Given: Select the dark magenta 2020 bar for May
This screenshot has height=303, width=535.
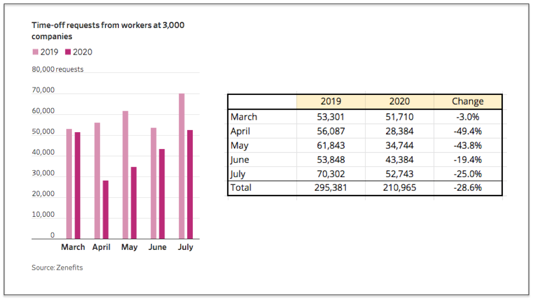Looking at the screenshot, I should click(134, 203).
